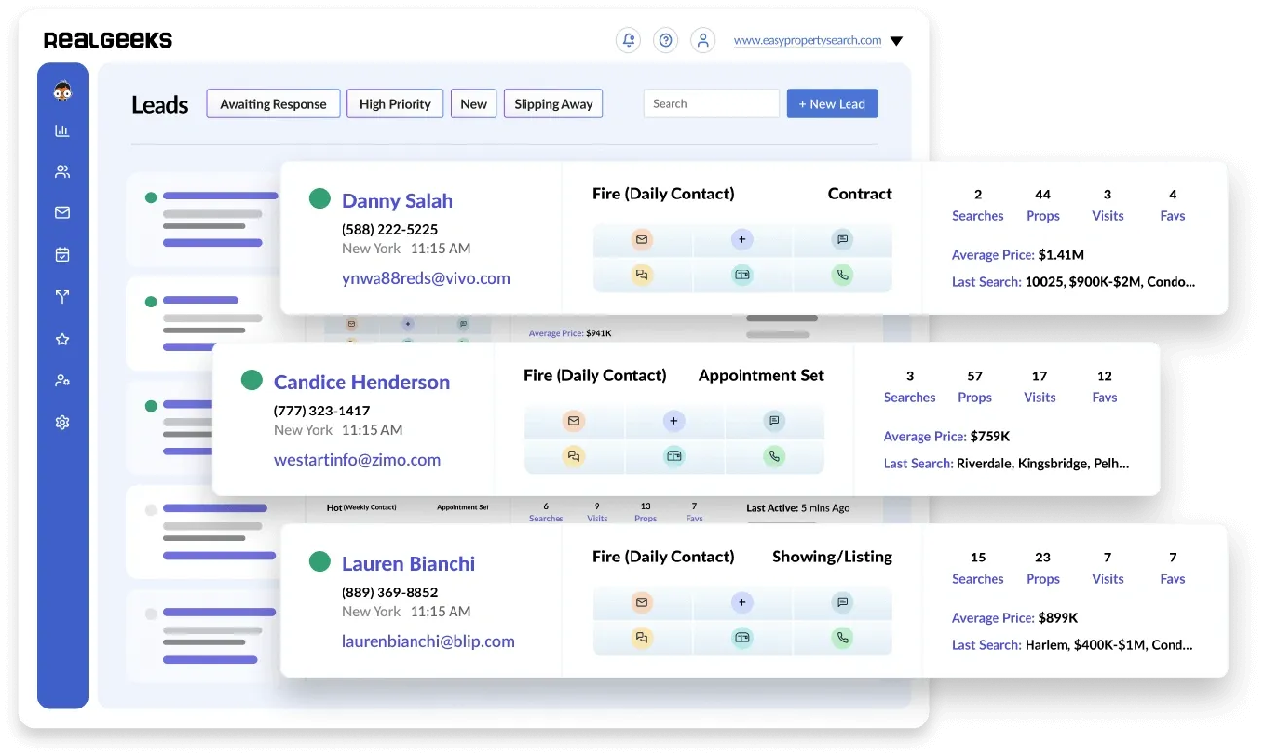Open the people leads sidebar icon
Viewport: 1265px width, 756px height.
point(62,172)
